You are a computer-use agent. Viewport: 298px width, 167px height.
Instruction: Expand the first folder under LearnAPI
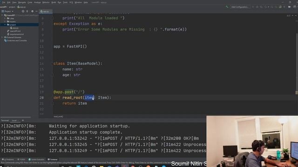[x=5, y=19]
